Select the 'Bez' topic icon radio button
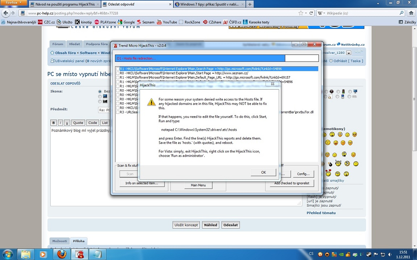The width and height of the screenshot is (417, 260). [100, 91]
